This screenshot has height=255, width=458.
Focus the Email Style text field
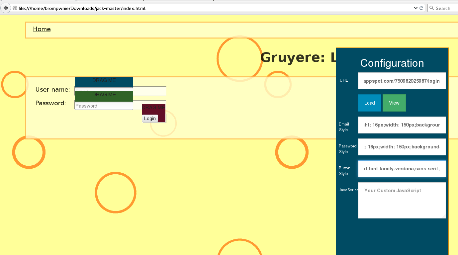(x=402, y=125)
